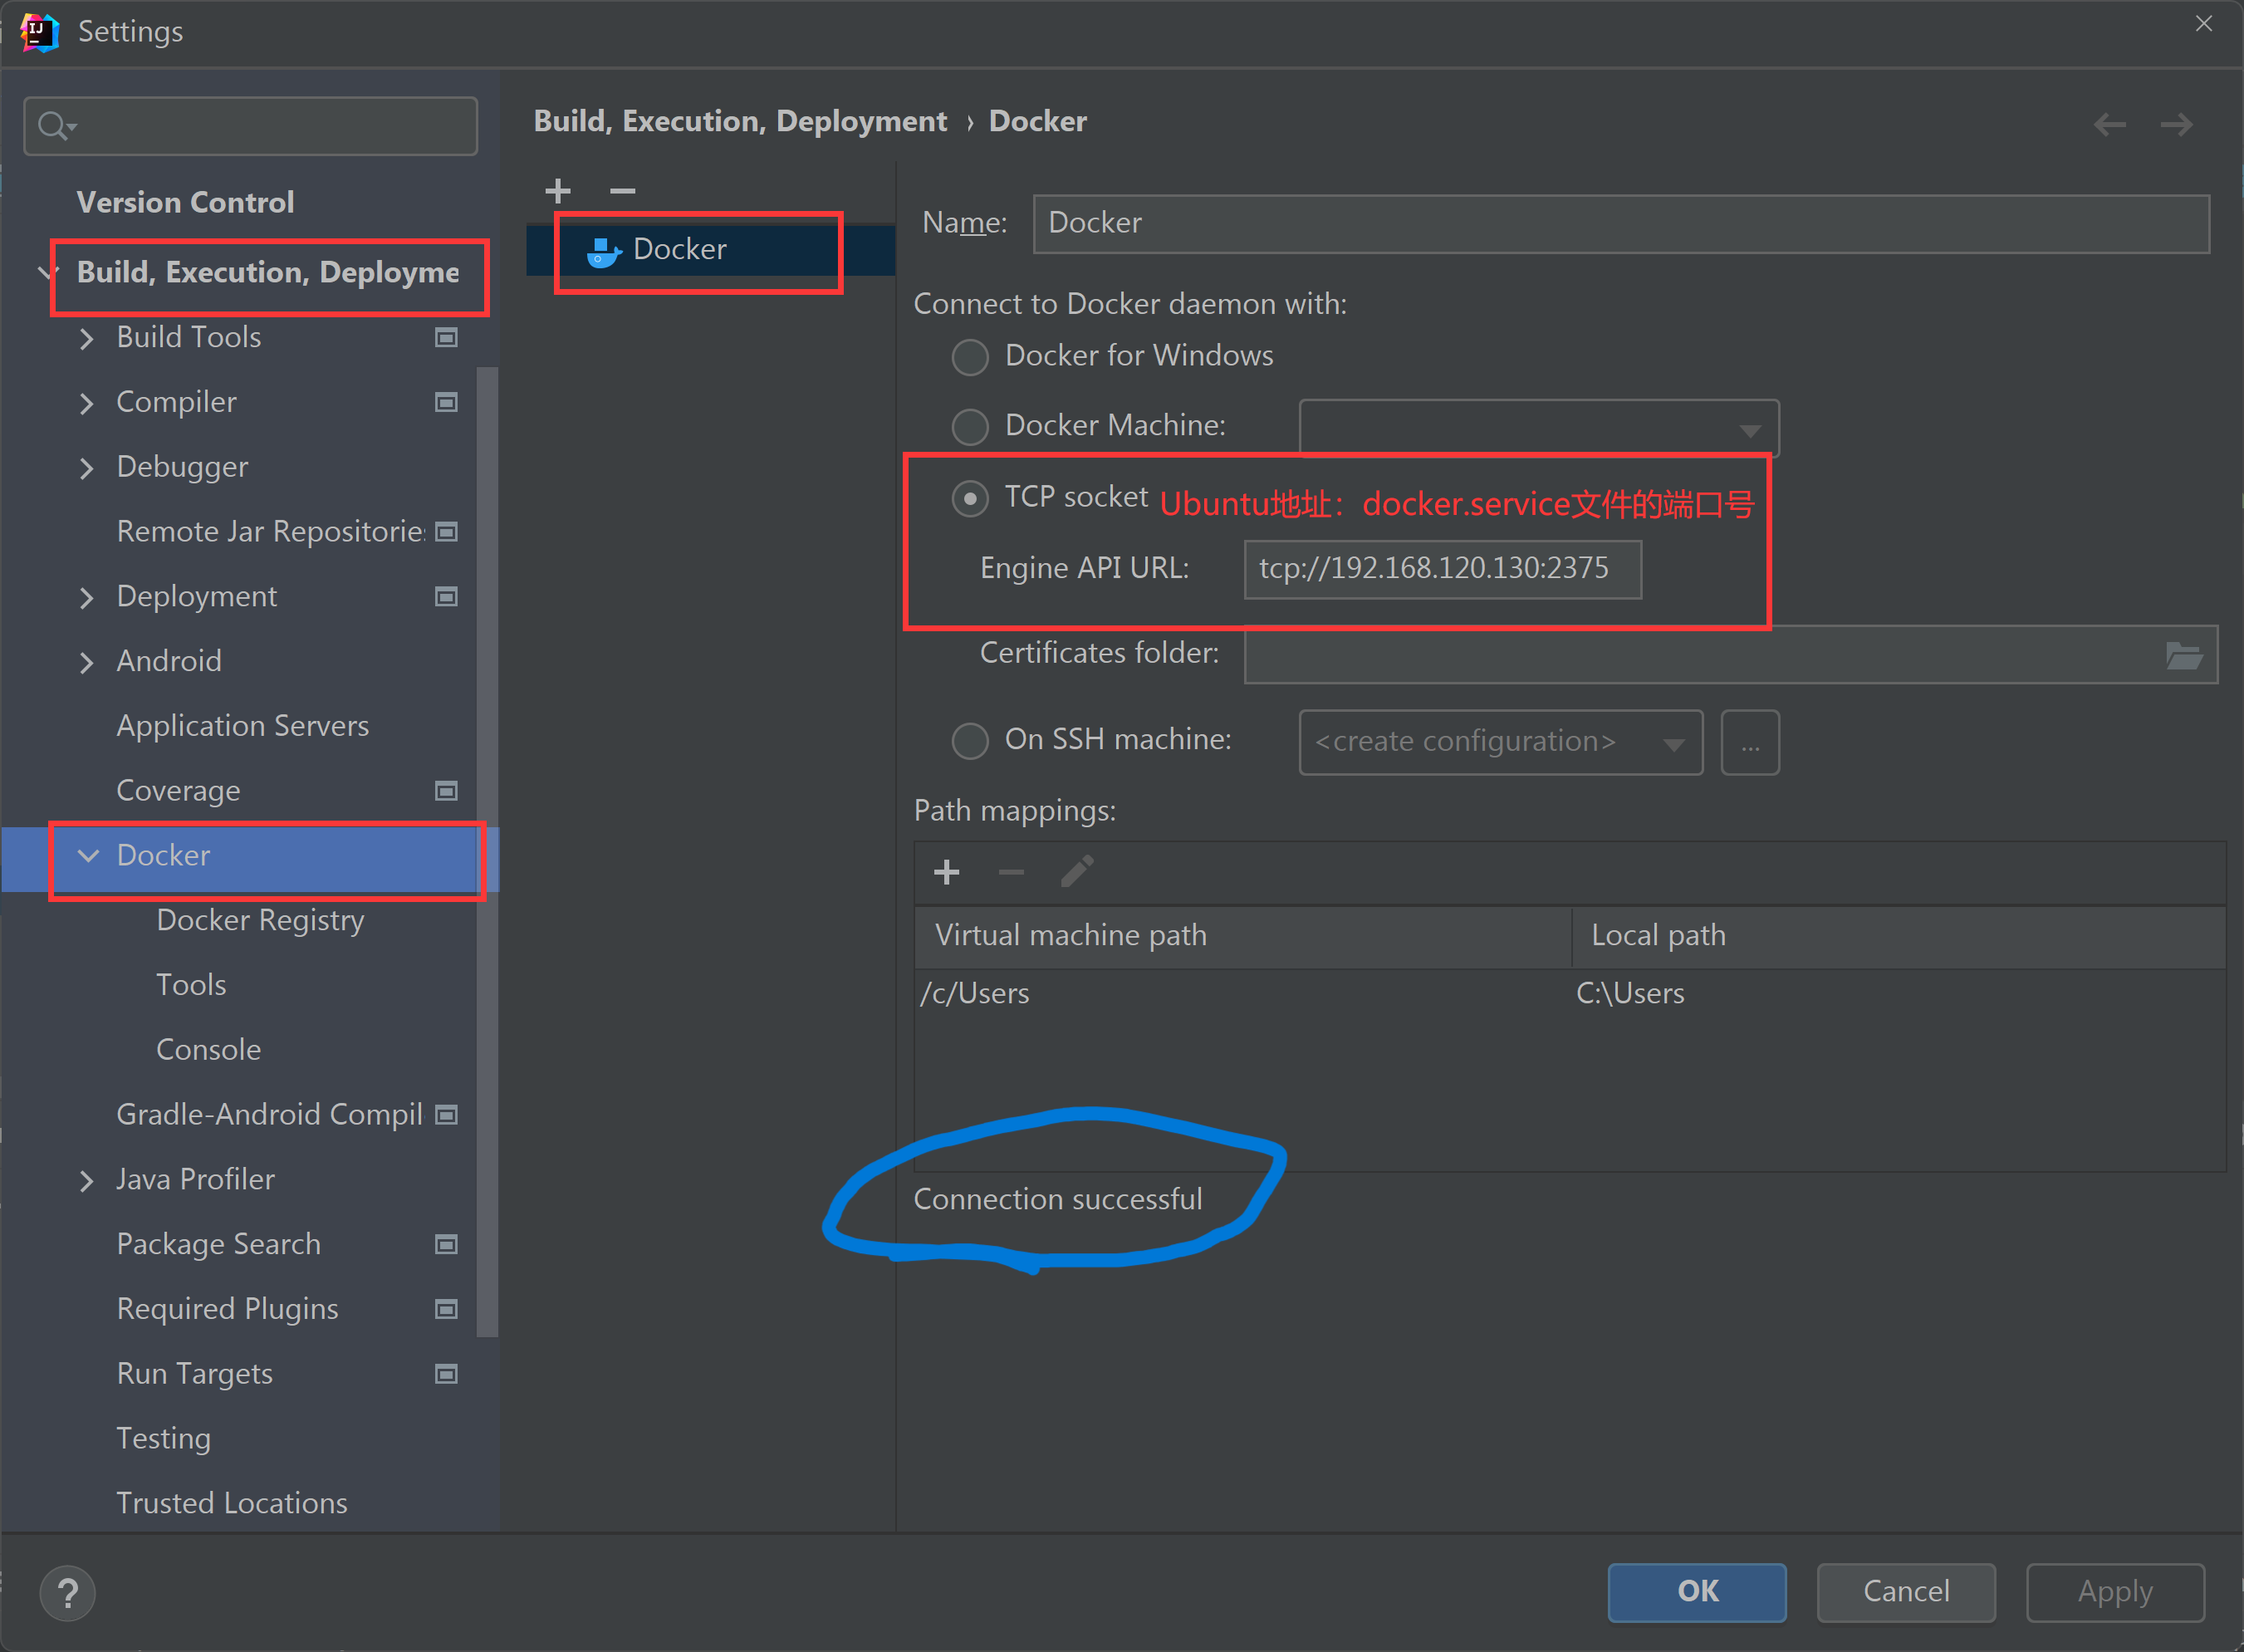Image resolution: width=2244 pixels, height=1652 pixels.
Task: Select On SSH machine option
Action: tap(970, 741)
